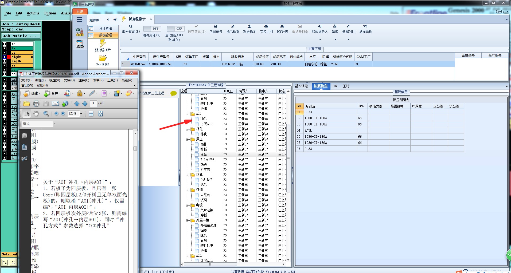Open Acrobat bookmarks panel icon
The image size is (511, 273).
[x=25, y=147]
